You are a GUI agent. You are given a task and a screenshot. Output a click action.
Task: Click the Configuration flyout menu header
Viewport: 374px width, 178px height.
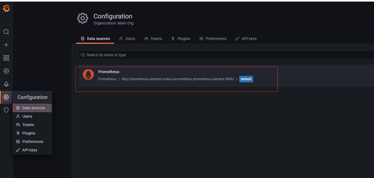(32, 97)
